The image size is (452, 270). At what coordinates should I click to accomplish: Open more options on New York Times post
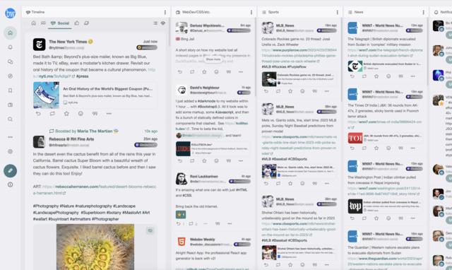[x=109, y=113]
